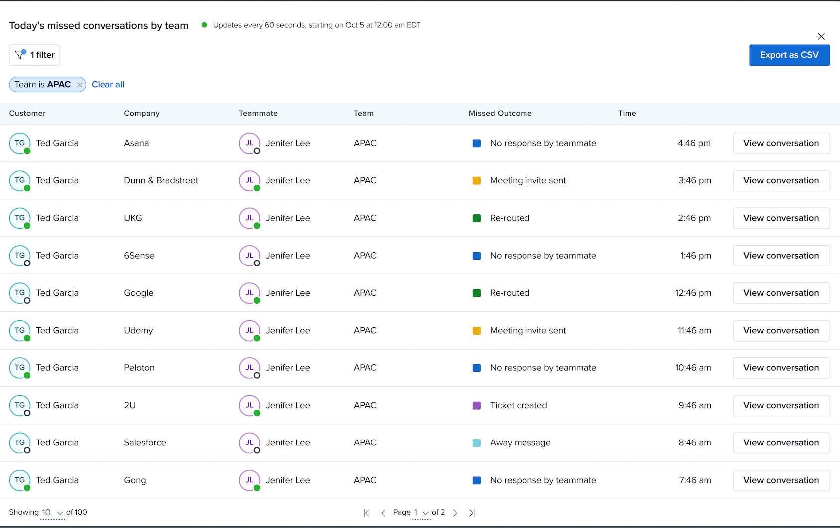View conversation for Salesforce row
840x528 pixels.
[x=781, y=443]
